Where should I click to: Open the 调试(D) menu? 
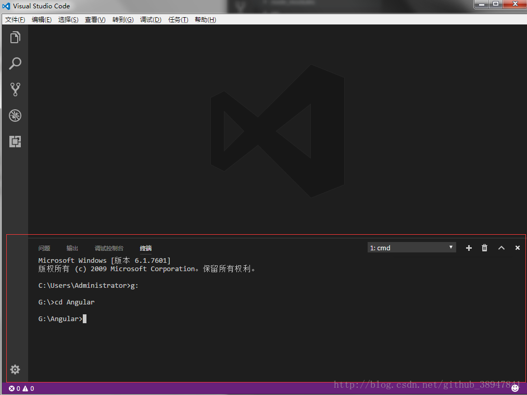[150, 20]
